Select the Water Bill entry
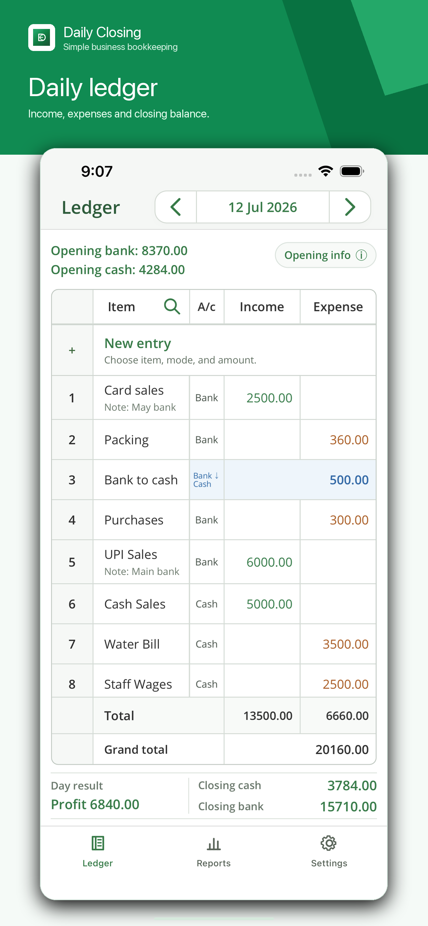The width and height of the screenshot is (428, 926). click(214, 644)
